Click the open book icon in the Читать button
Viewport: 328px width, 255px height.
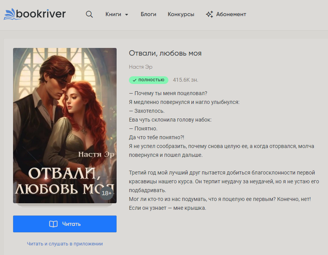(x=53, y=224)
